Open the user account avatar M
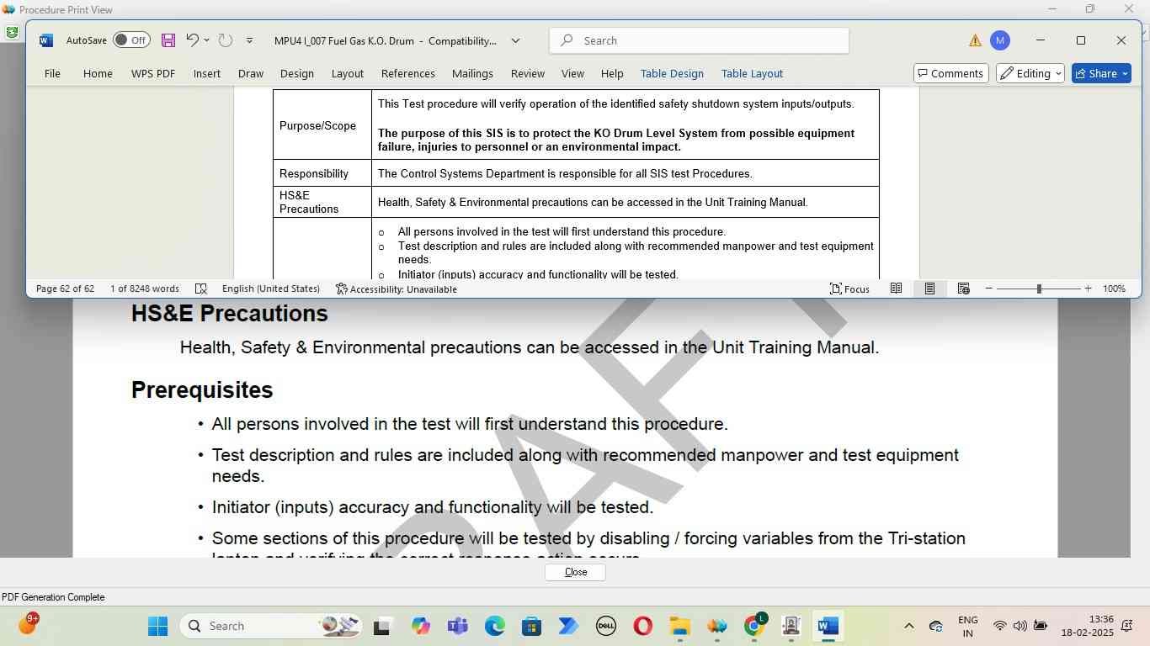 (999, 40)
